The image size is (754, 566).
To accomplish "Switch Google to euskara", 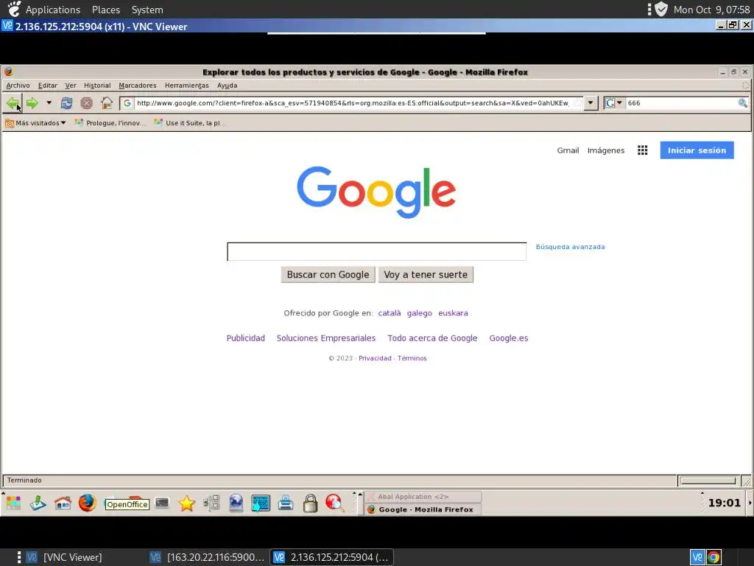I will coord(453,312).
